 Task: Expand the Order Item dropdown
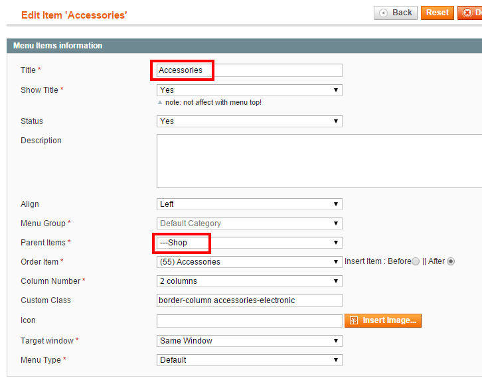(x=250, y=262)
